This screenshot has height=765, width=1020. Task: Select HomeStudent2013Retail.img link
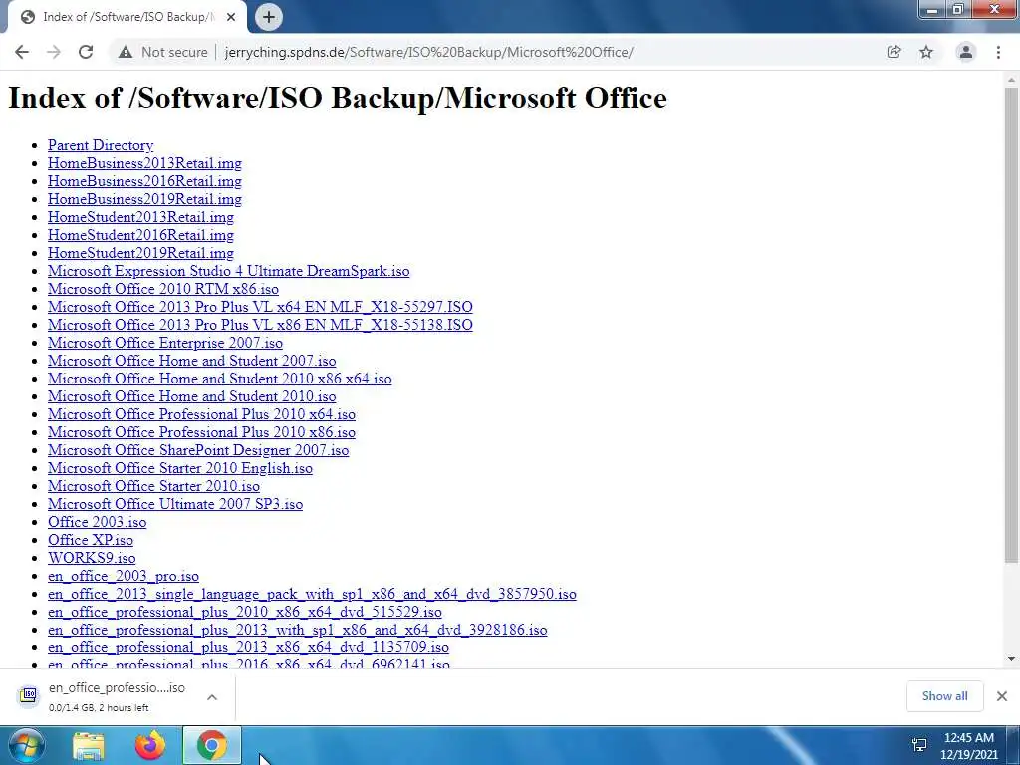[140, 216]
